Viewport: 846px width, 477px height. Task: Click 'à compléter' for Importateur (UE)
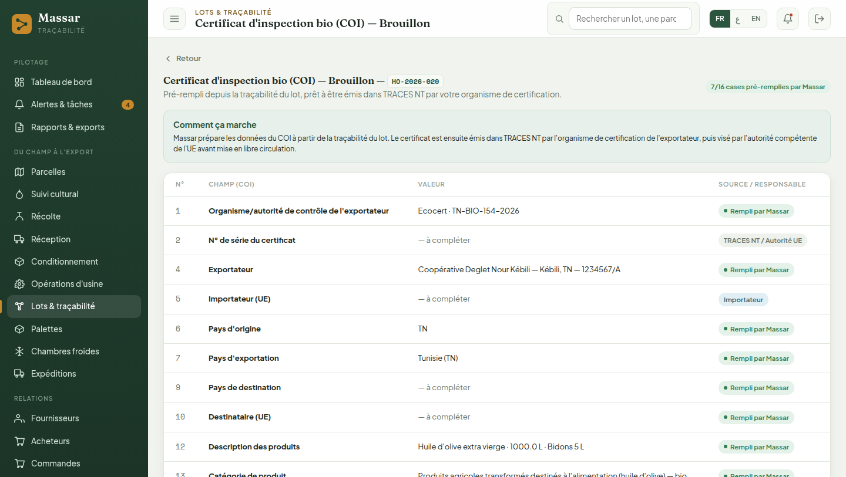tap(444, 299)
